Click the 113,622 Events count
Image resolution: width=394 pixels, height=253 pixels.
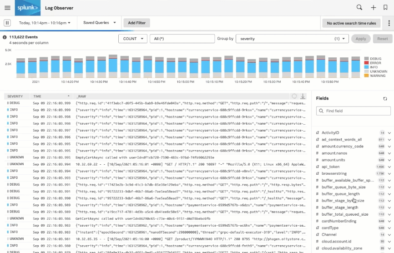coord(23,37)
